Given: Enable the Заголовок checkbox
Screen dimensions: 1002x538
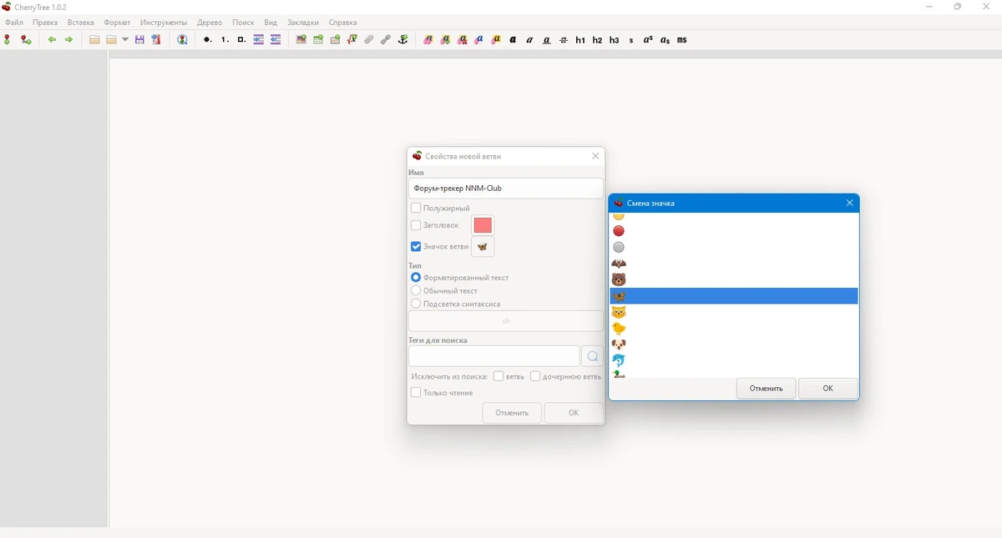Looking at the screenshot, I should pos(416,225).
